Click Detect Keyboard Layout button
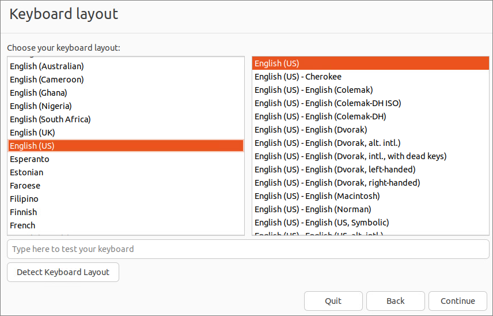Screen dimensions: 493x316 63,272
